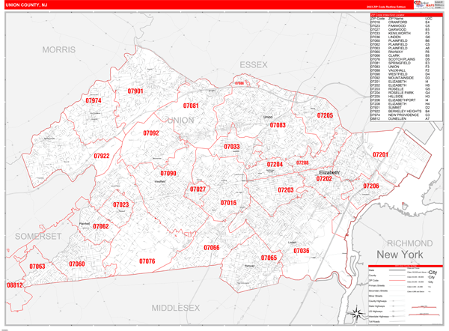Select the MIDDLESEX county label

tap(176, 308)
